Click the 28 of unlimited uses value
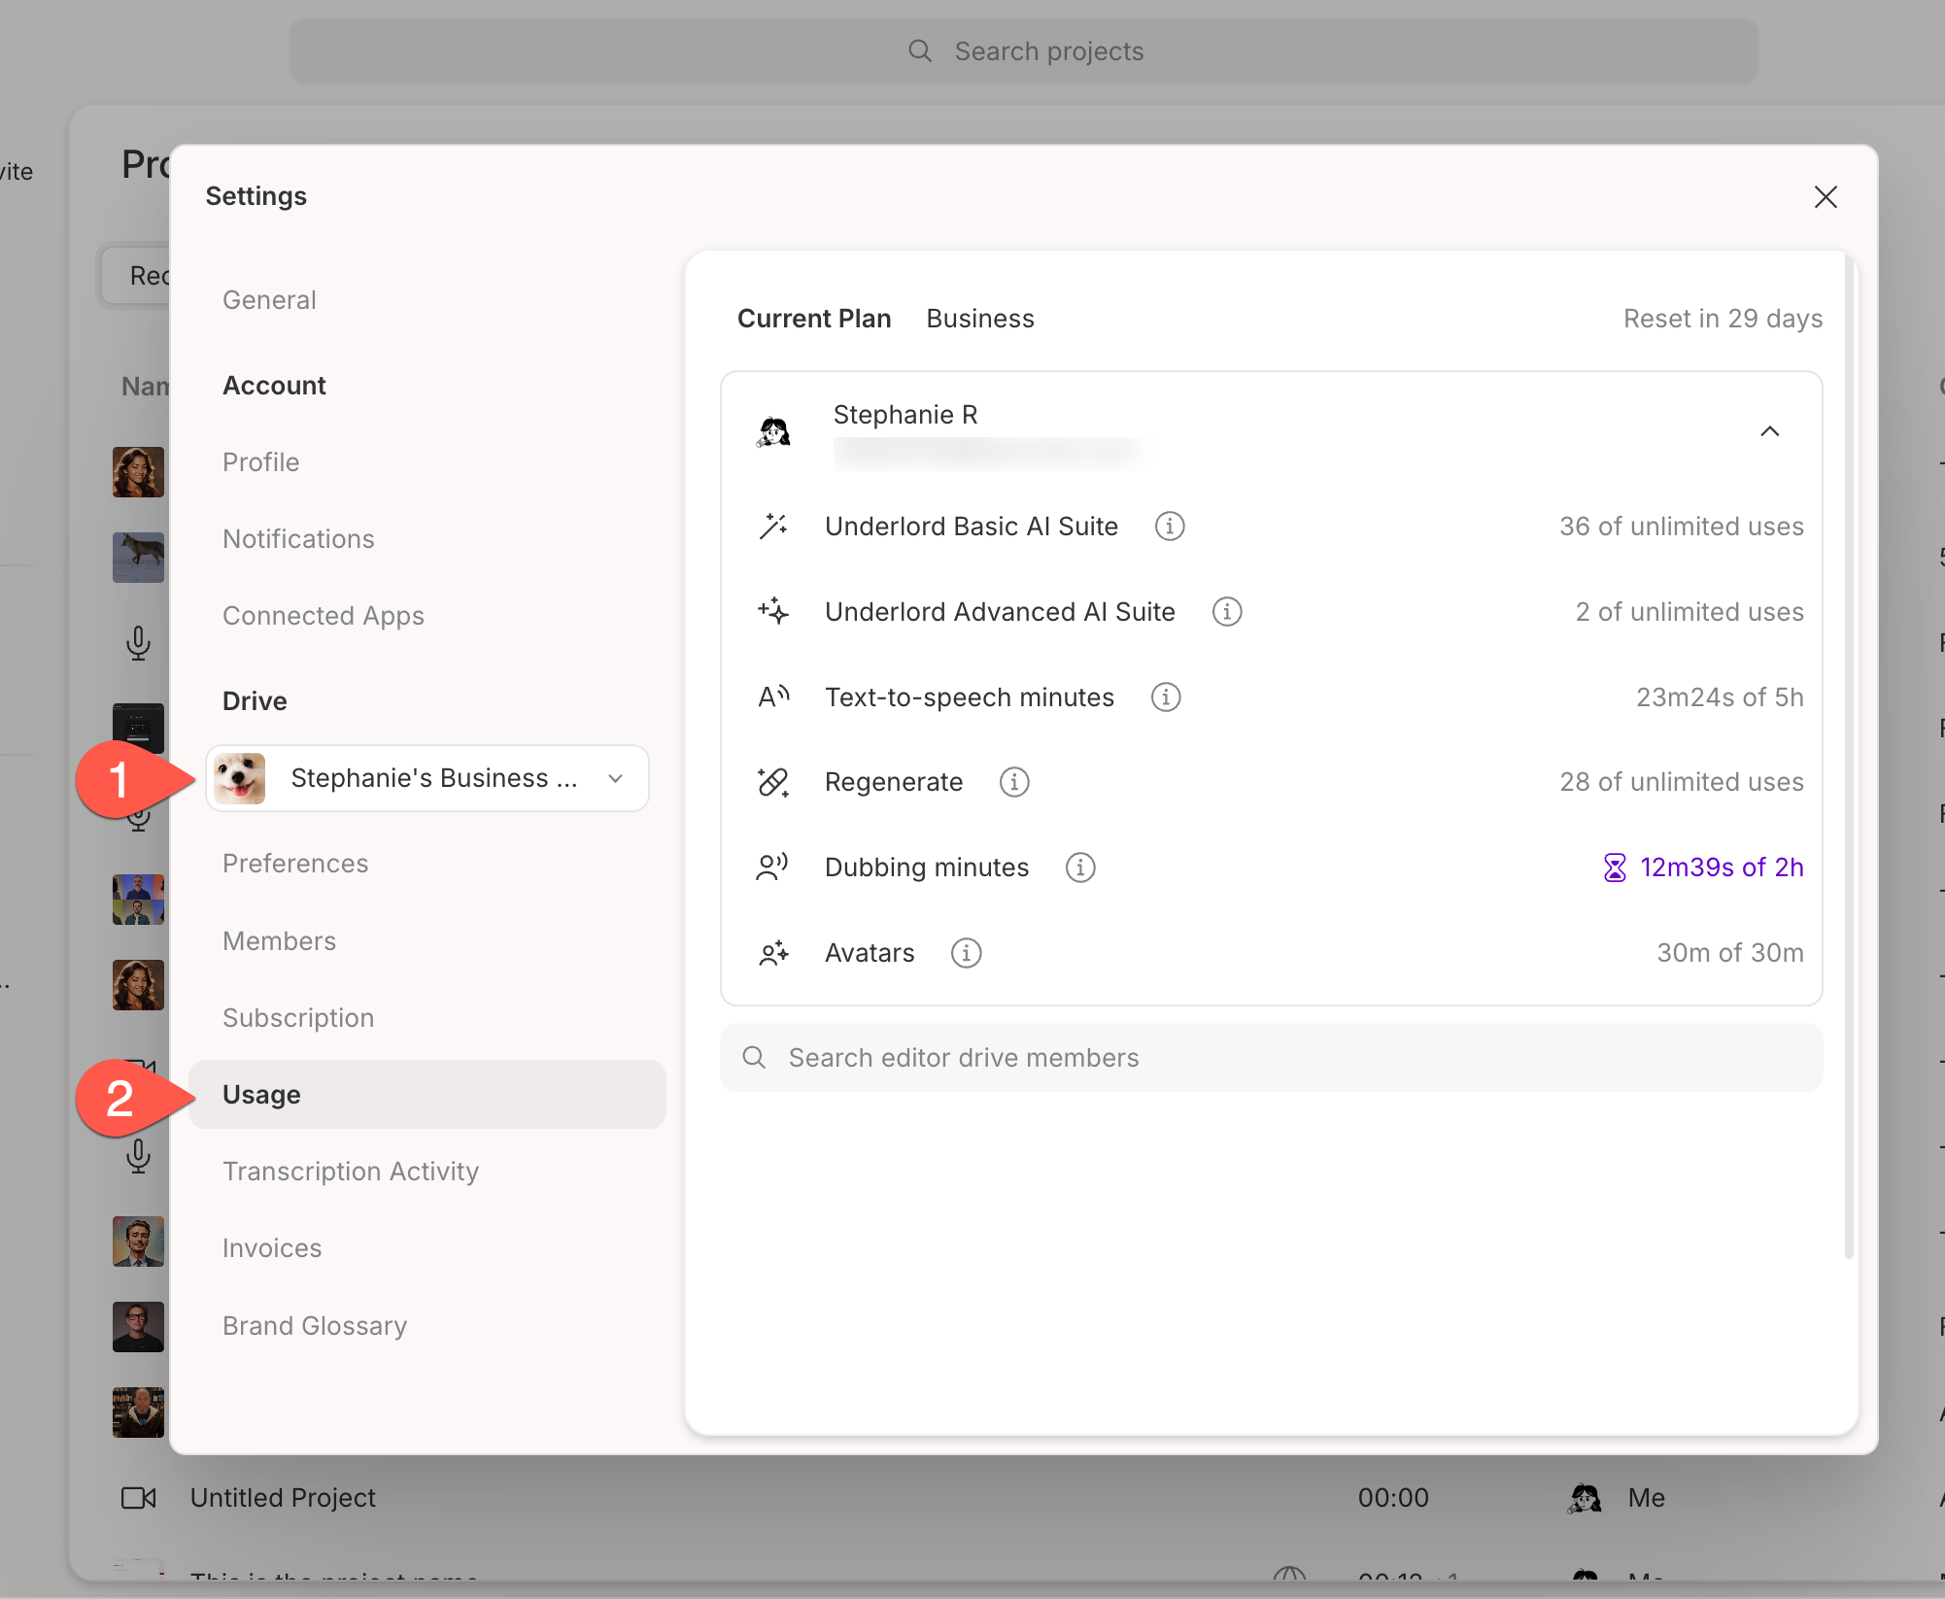 pyautogui.click(x=1682, y=782)
